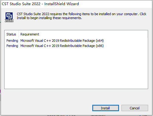This screenshot has width=153, height=116.
Task: Click the "Install to begin installing" instruction line
Action: pos(49,18)
